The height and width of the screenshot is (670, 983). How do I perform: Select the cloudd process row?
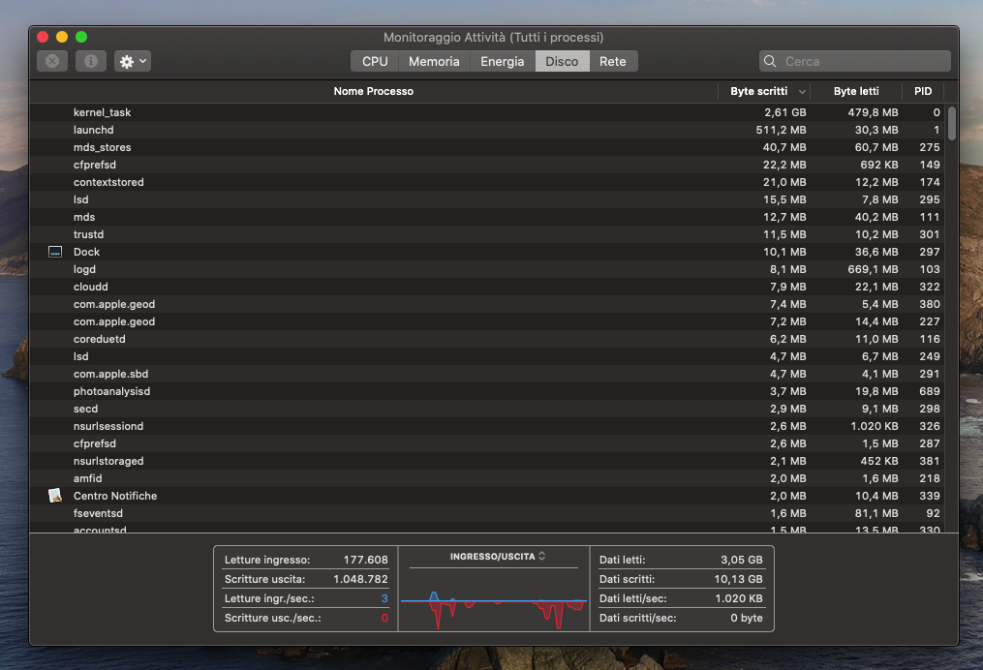point(486,287)
